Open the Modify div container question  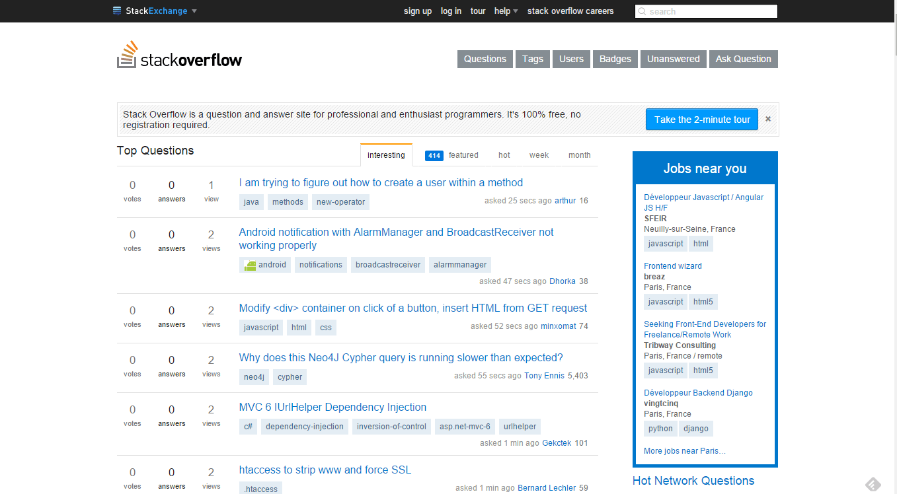[413, 308]
